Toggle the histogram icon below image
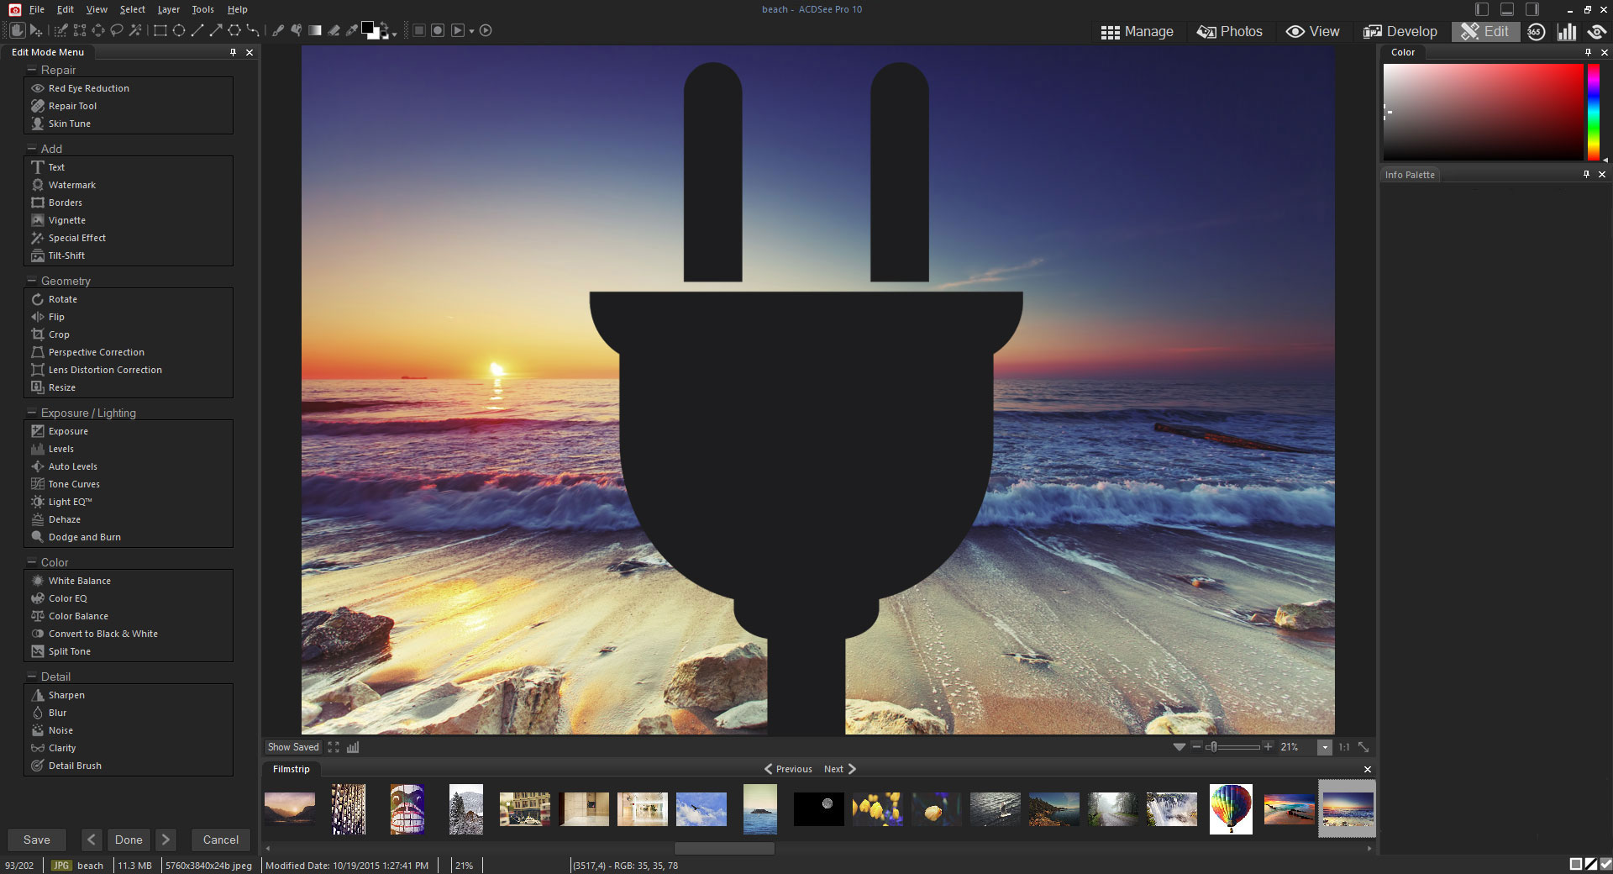 (353, 747)
